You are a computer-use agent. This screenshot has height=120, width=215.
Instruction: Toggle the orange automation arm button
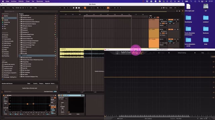point(85,8)
